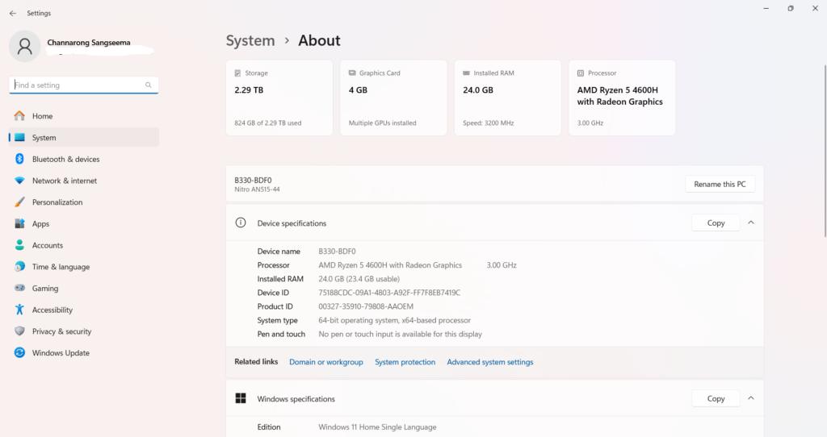Open the user profile avatar icon
The width and height of the screenshot is (827, 437).
tap(25, 46)
